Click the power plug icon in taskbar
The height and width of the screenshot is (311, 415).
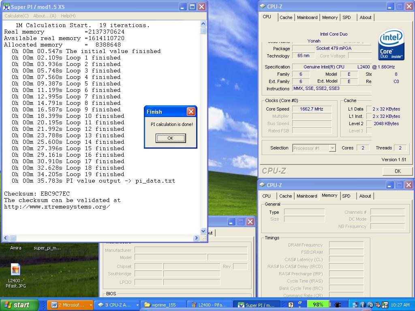[338, 305]
